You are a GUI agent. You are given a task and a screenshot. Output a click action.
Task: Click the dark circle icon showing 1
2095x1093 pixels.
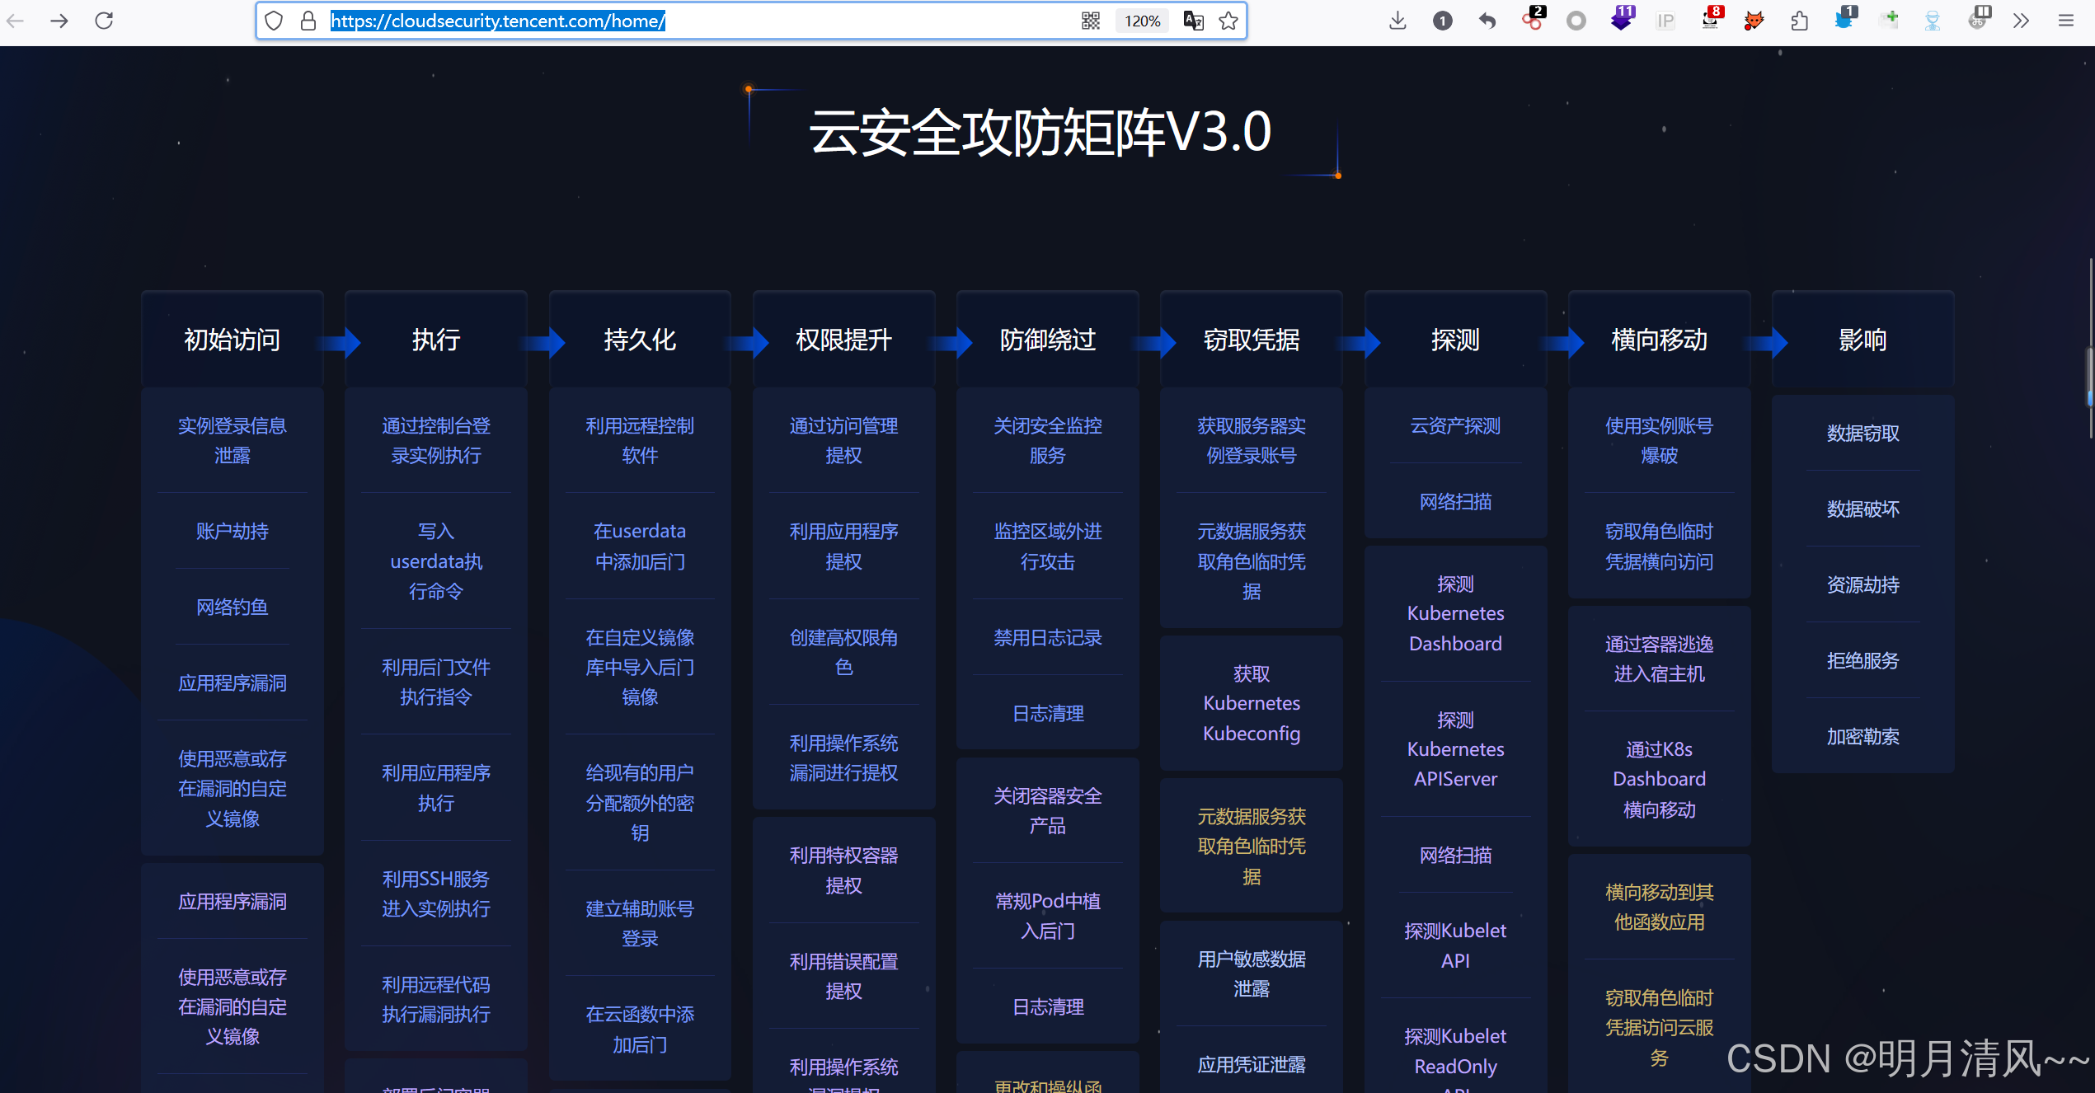[1443, 21]
